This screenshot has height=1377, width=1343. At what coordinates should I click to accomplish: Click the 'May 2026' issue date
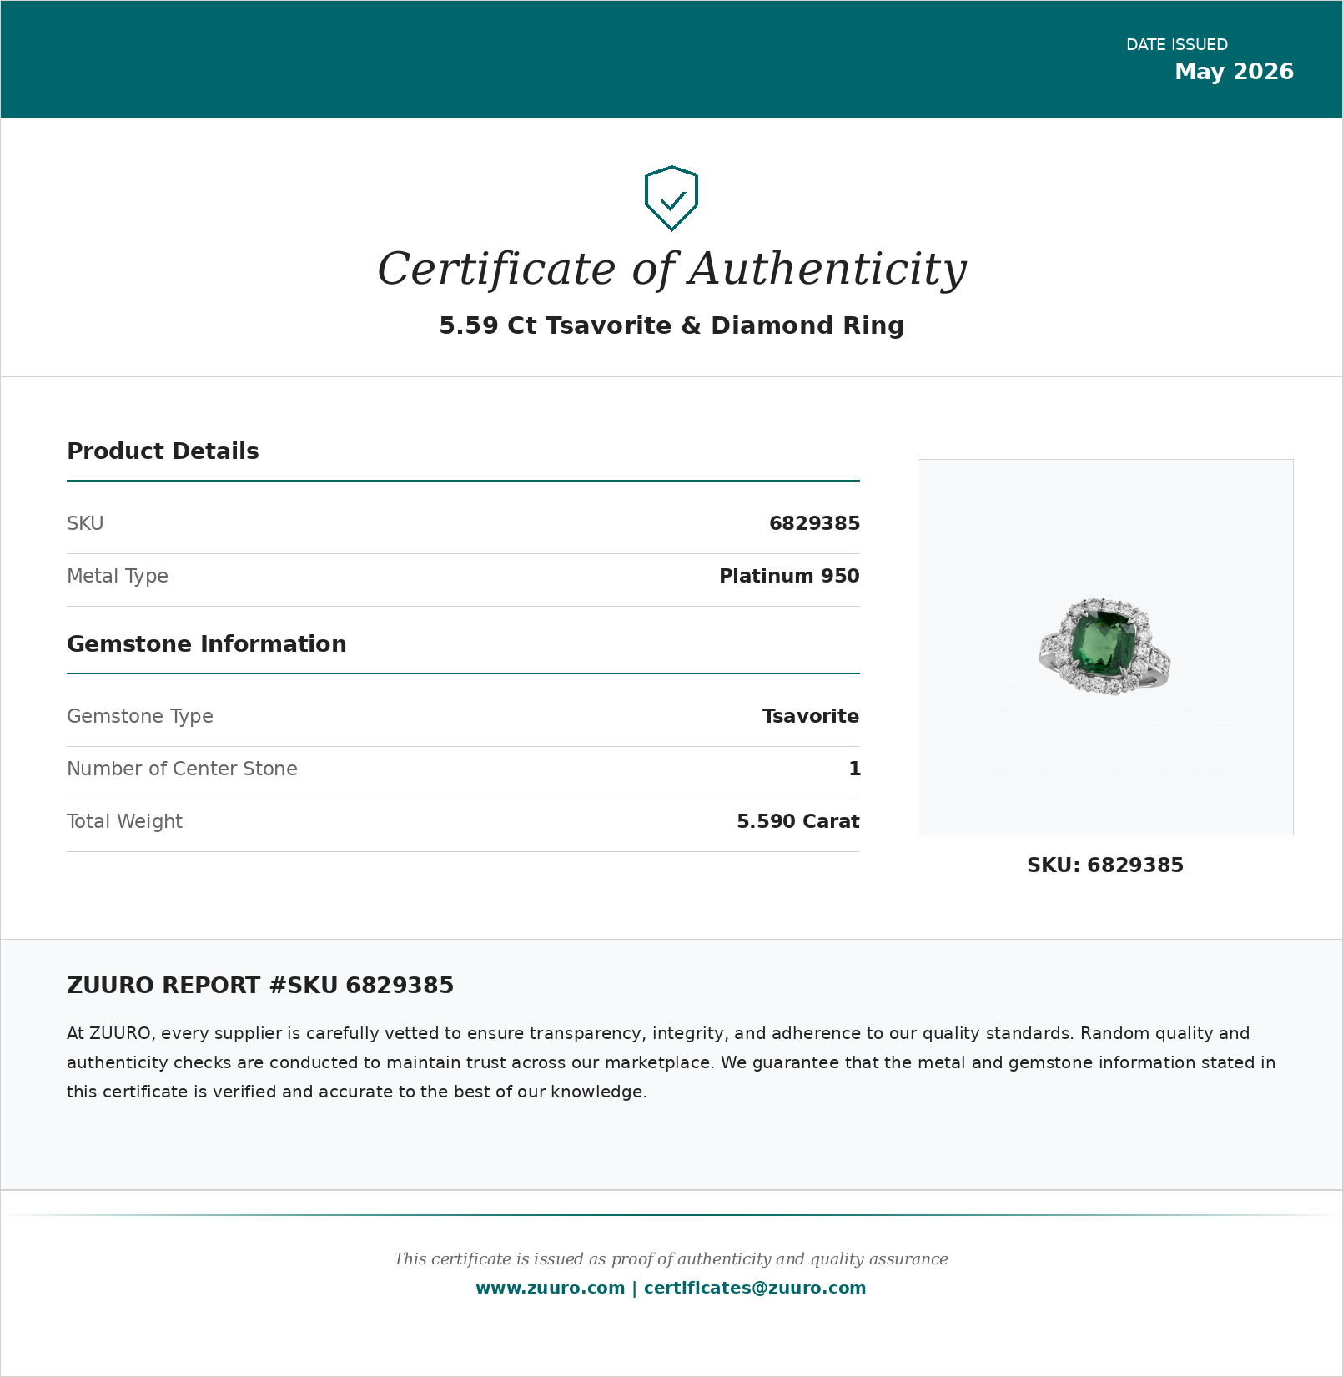click(1234, 72)
